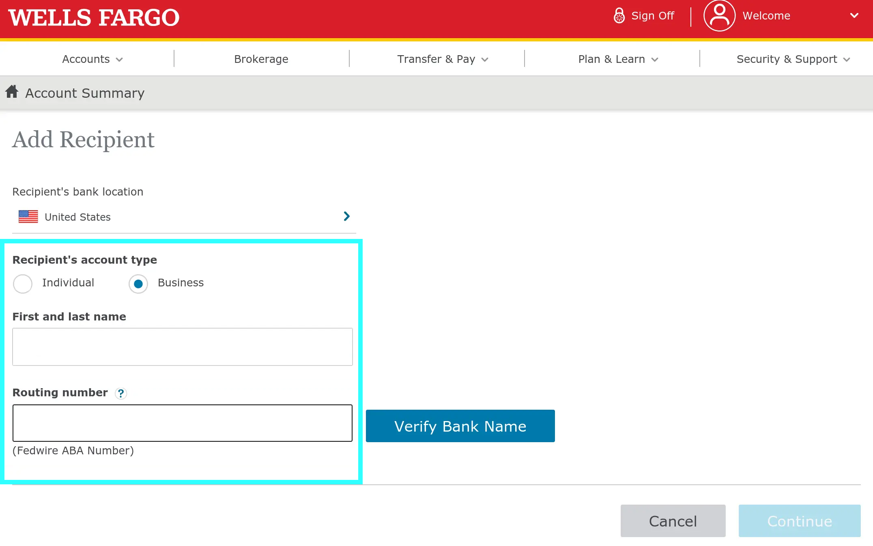The image size is (873, 546).
Task: Expand the Welcome account dropdown chevron
Action: point(854,16)
